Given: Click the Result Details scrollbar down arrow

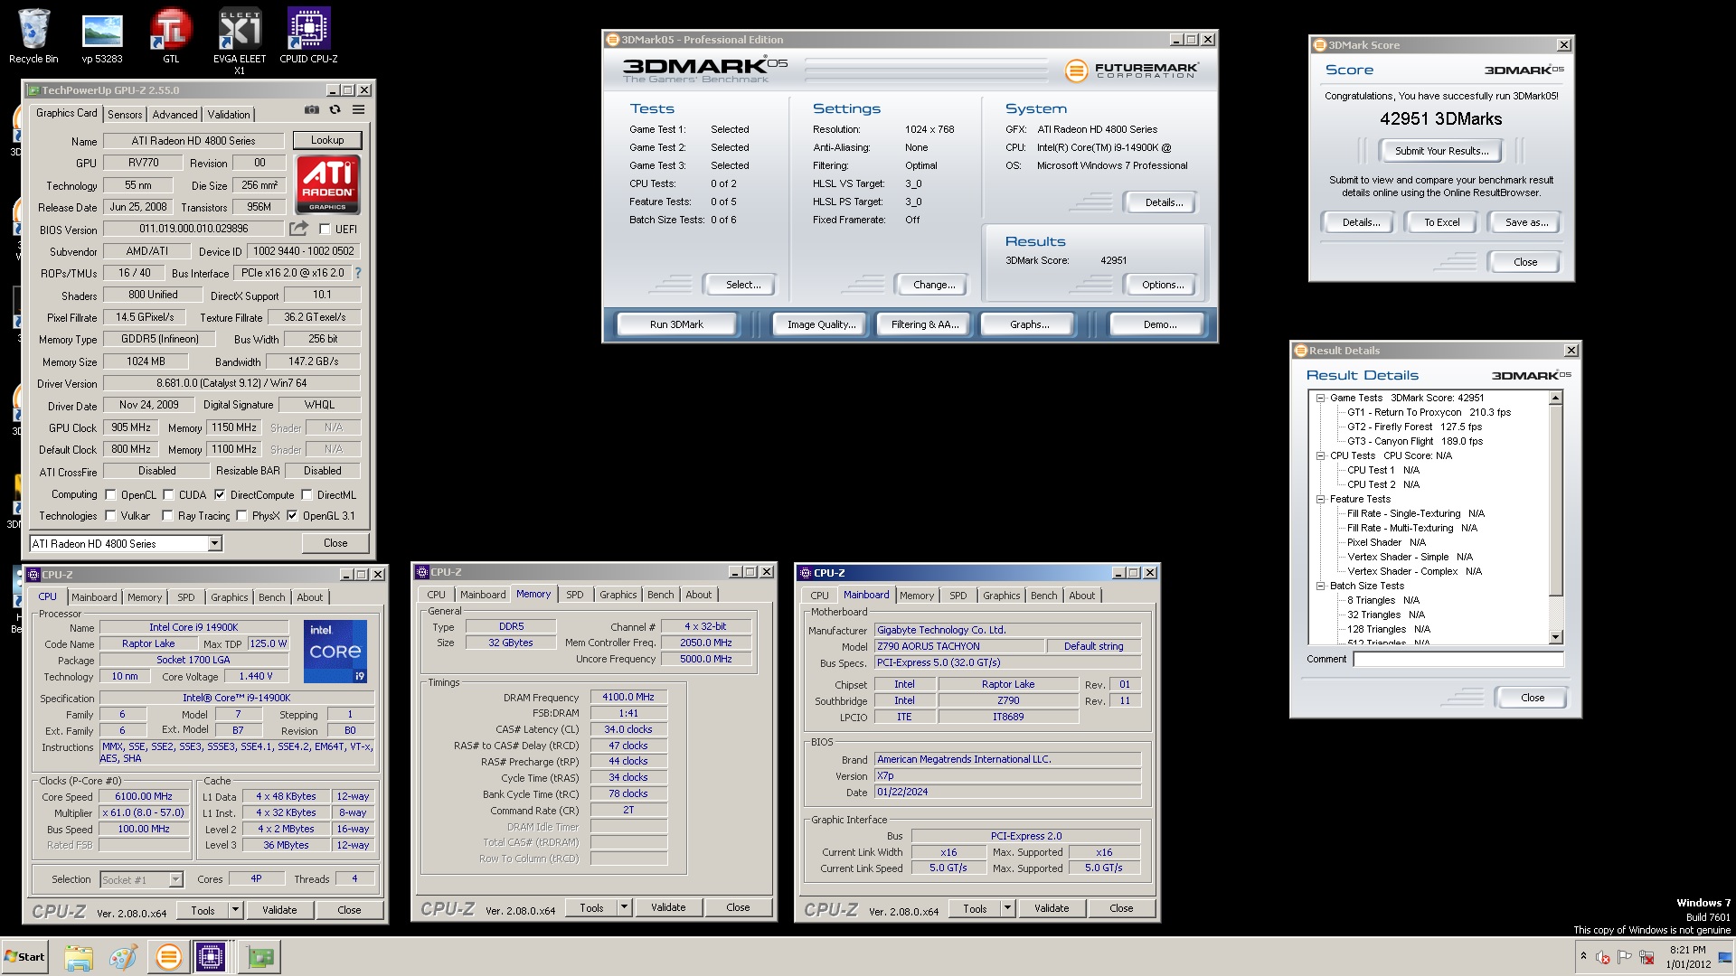Looking at the screenshot, I should [1556, 637].
